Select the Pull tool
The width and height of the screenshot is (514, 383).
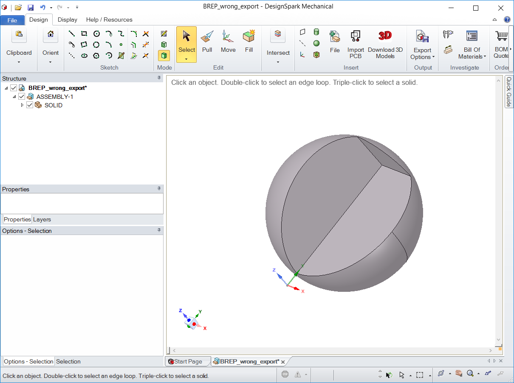pos(207,42)
